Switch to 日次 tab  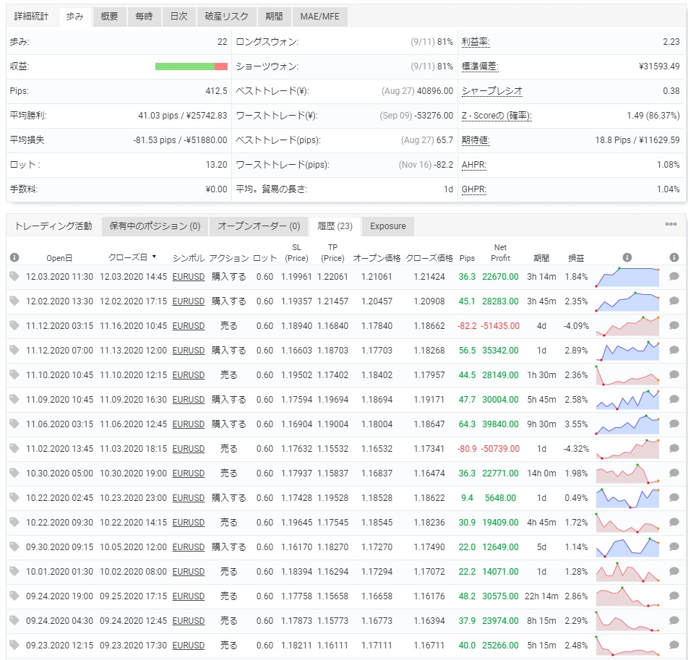point(179,17)
